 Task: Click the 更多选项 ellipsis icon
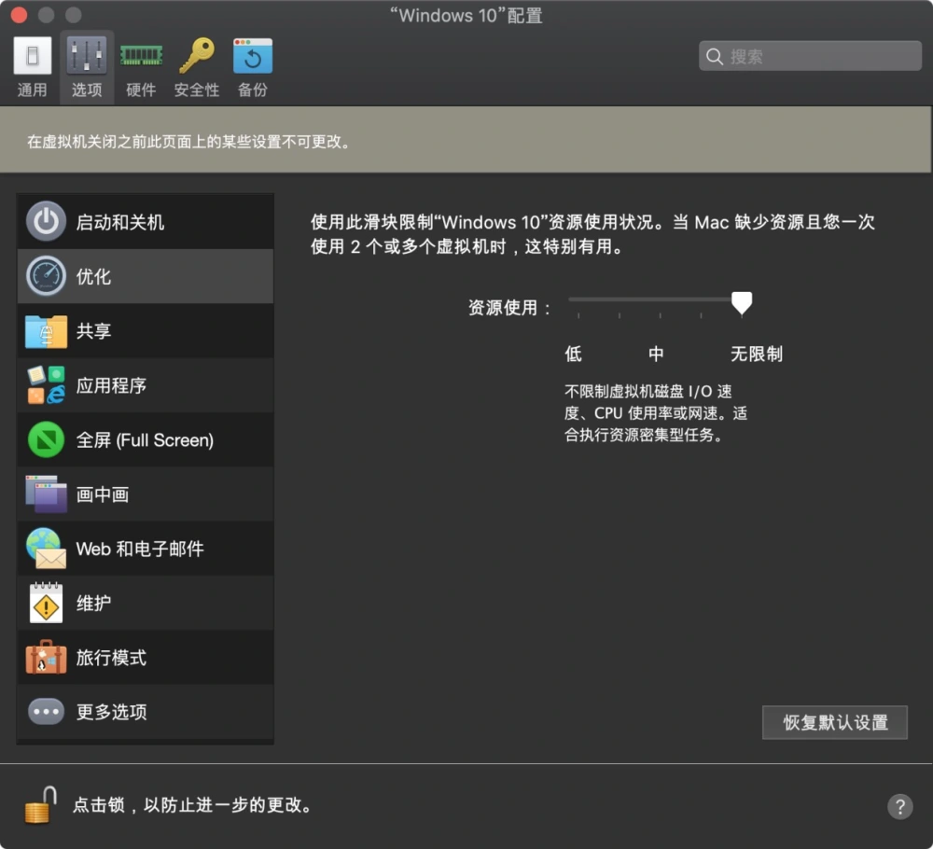pyautogui.click(x=46, y=712)
